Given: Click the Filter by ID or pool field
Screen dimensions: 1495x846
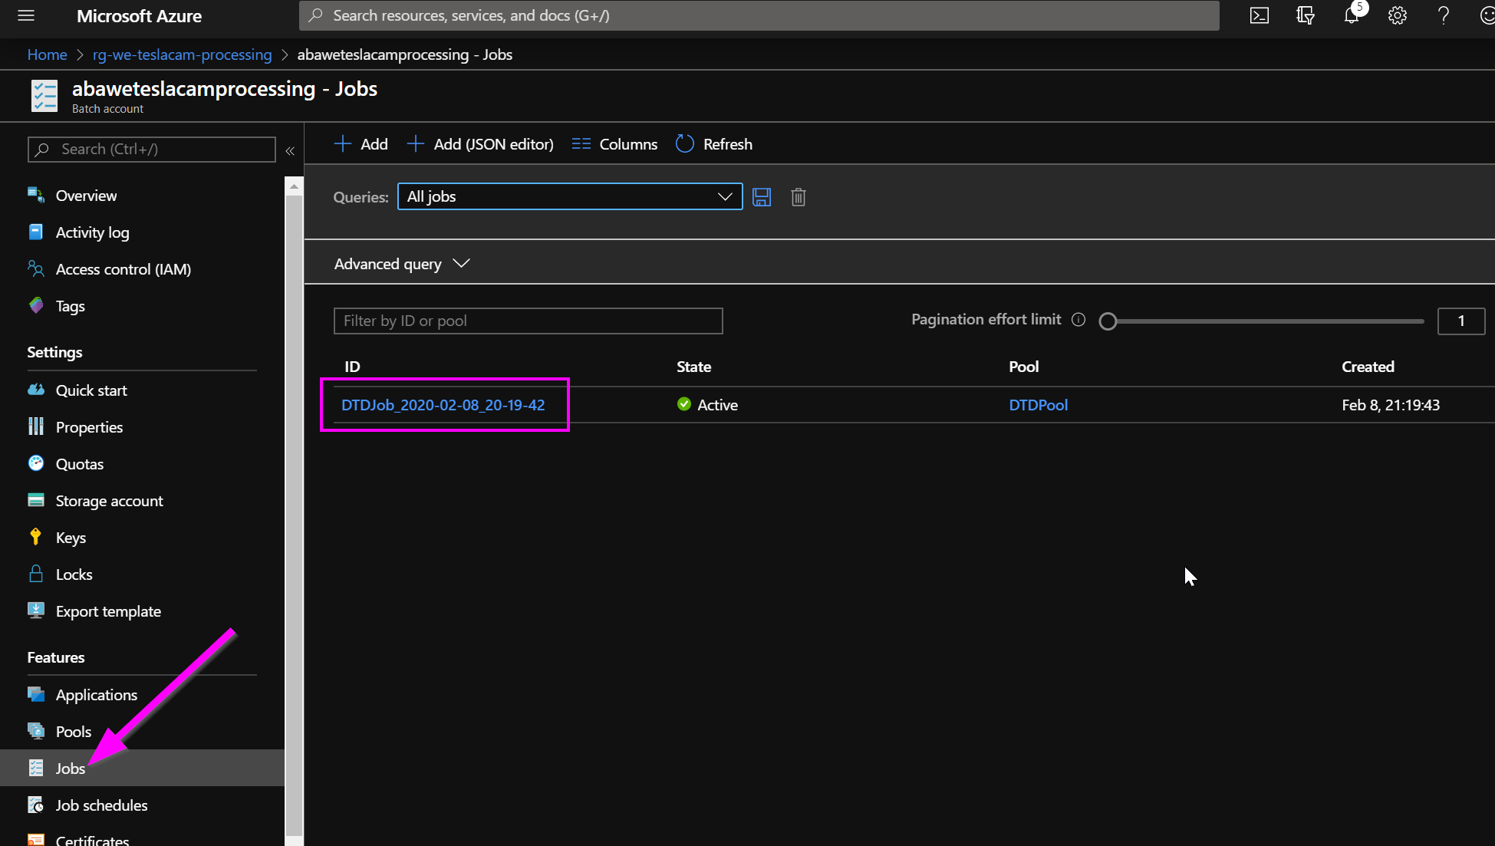Looking at the screenshot, I should (529, 321).
